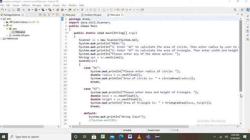This screenshot has width=250, height=140.
Task: Open the Refactor menu
Action: pyautogui.click(x=26, y=5)
